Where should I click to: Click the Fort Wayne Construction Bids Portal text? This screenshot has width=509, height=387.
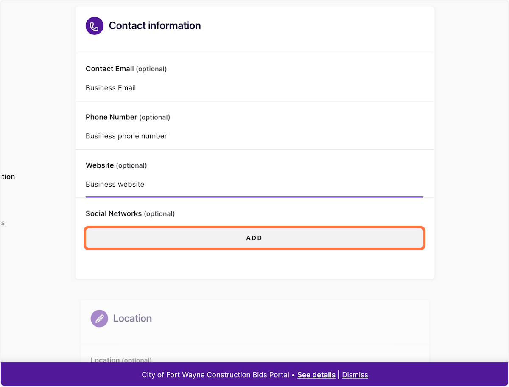click(x=215, y=375)
